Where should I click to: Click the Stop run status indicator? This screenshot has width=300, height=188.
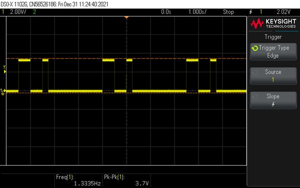tap(228, 12)
